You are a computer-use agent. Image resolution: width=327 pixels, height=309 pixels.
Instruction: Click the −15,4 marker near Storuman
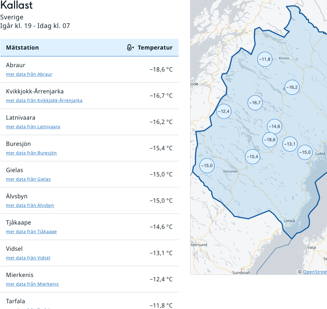coord(252,157)
